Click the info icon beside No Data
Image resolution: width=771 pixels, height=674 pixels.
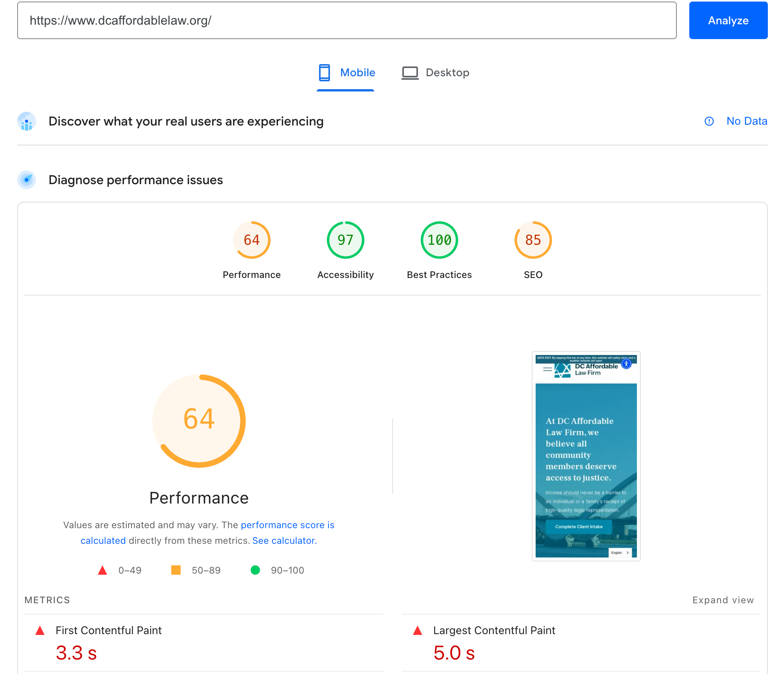click(709, 121)
